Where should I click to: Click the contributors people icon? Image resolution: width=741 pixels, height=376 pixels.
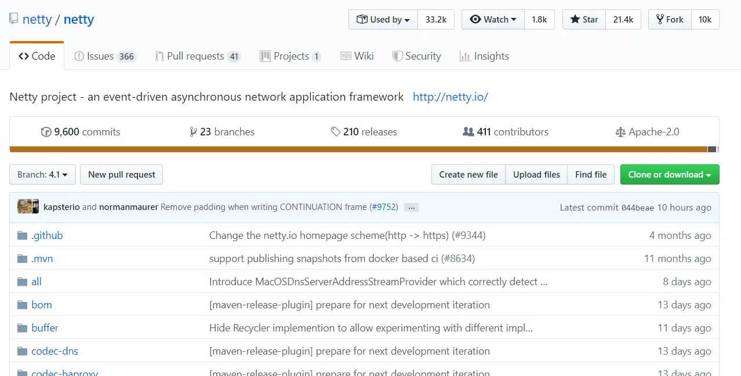coord(468,132)
